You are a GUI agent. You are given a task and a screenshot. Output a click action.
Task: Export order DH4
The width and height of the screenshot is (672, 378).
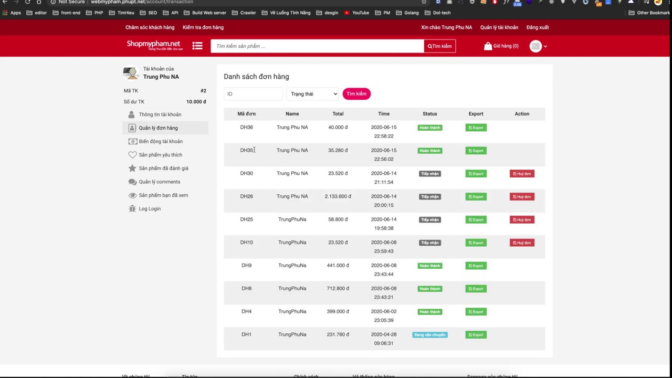tap(476, 312)
